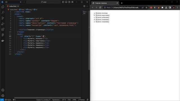Click the red extension icon in Chrome toolbar
Image resolution: width=180 pixels, height=101 pixels.
click(151, 8)
